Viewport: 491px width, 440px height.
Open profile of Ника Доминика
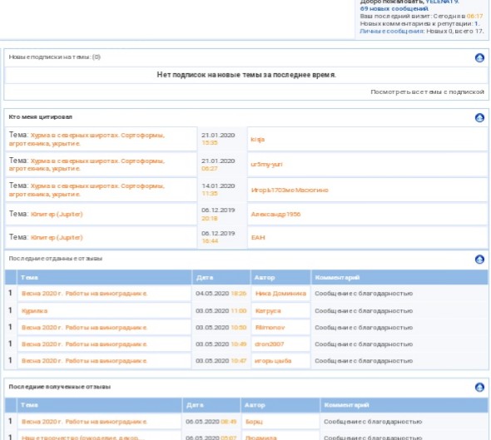280,294
